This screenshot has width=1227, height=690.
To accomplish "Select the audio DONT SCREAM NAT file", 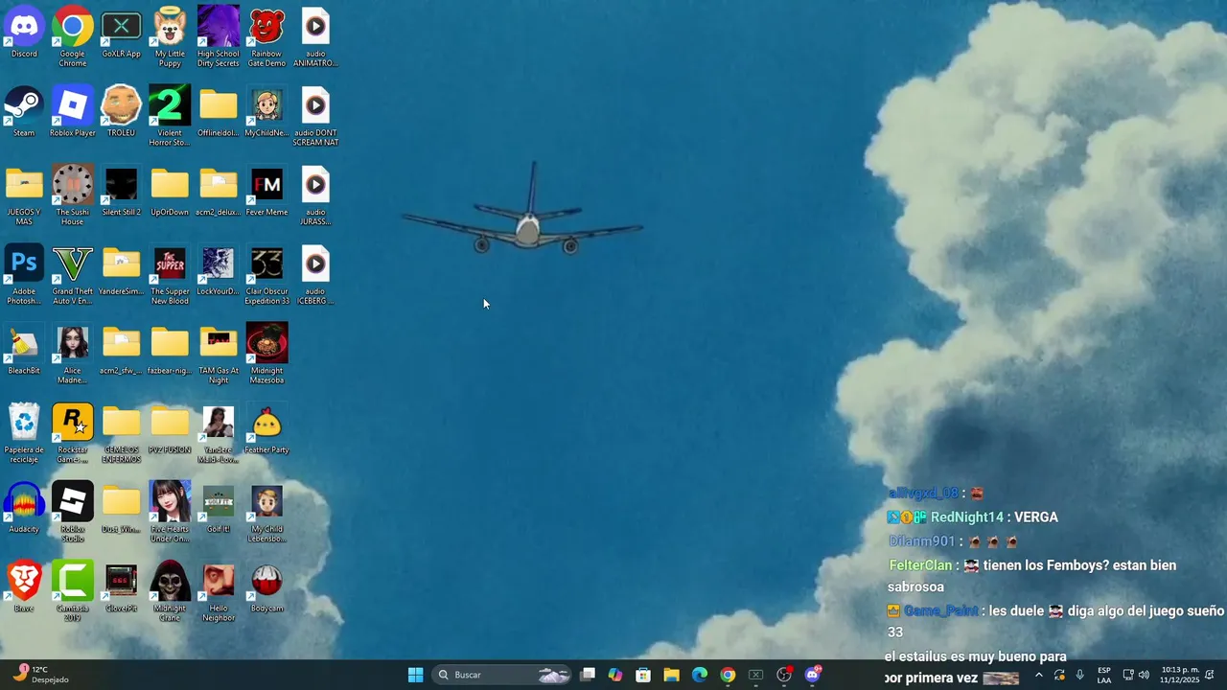I will tap(315, 116).
